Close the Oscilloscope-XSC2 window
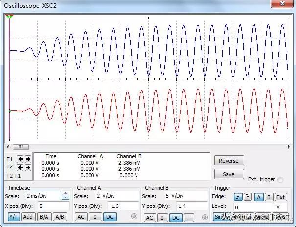 pyautogui.click(x=282, y=3)
